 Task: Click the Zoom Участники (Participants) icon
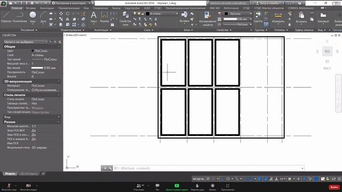click(x=139, y=187)
